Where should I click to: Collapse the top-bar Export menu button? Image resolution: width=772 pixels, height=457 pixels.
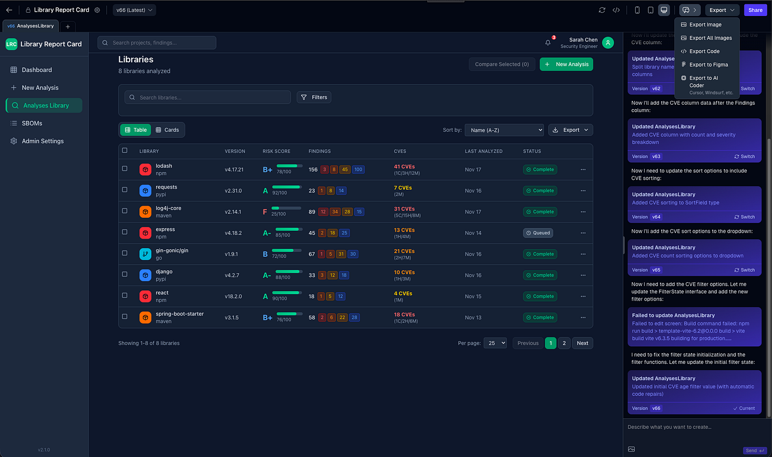(x=722, y=10)
